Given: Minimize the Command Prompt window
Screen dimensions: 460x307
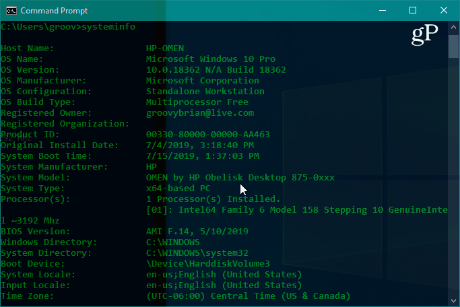Looking at the screenshot, I should click(383, 11).
